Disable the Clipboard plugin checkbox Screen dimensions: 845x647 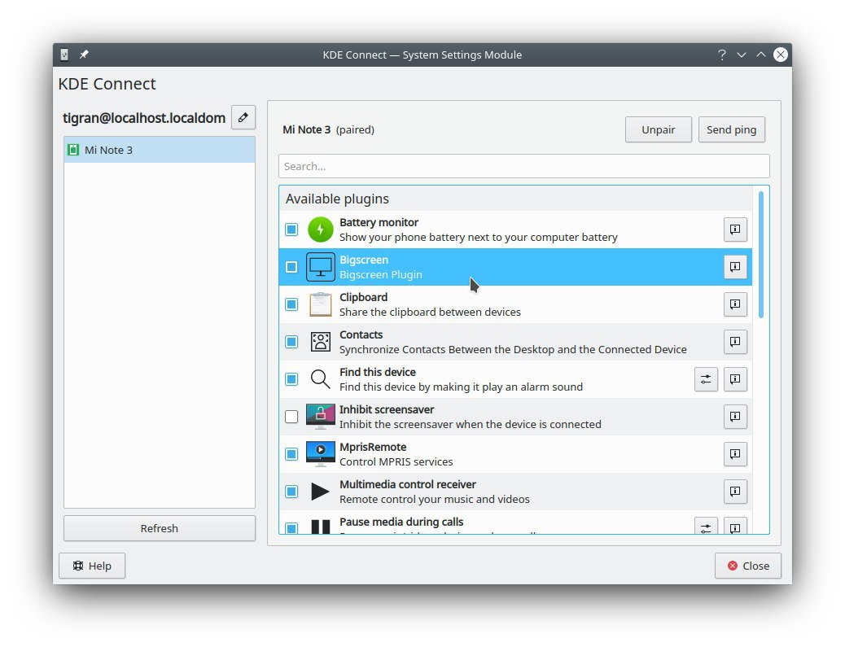(291, 304)
